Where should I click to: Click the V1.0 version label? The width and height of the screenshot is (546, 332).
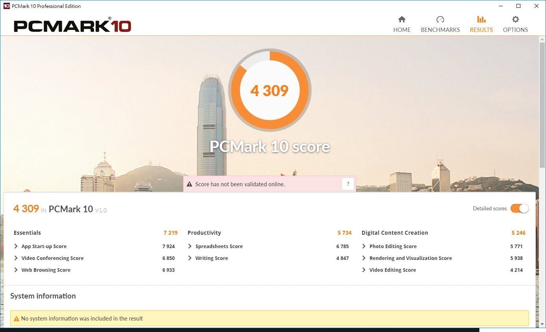[x=101, y=210]
